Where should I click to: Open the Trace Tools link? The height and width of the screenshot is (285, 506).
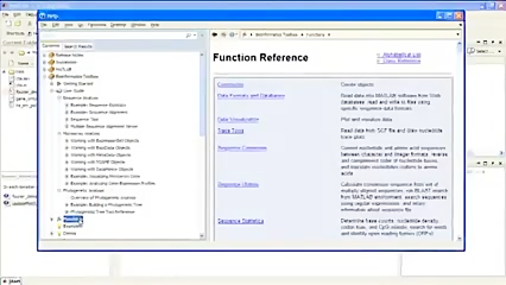pos(231,131)
